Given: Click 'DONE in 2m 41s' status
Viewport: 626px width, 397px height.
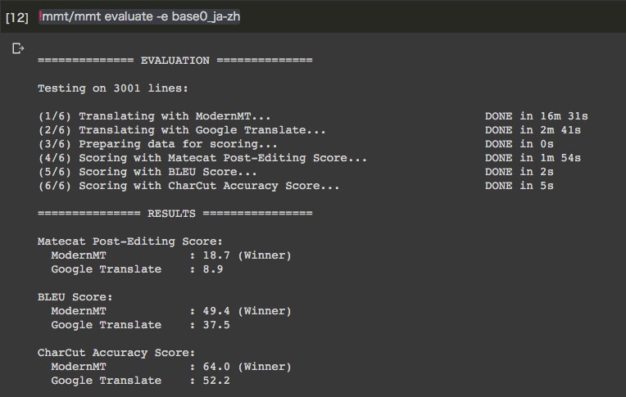Looking at the screenshot, I should (x=533, y=130).
